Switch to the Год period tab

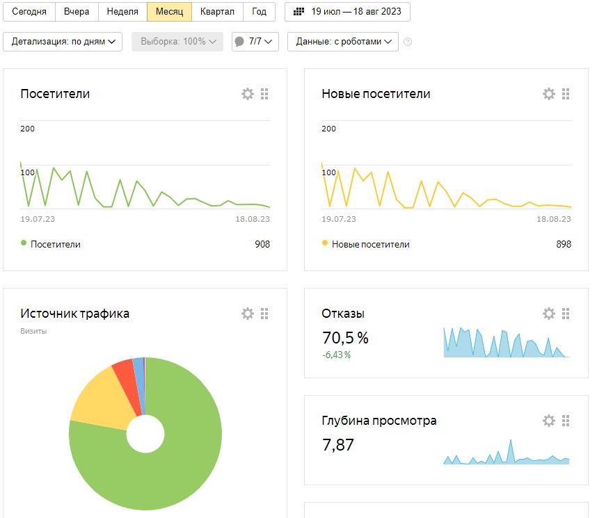click(260, 12)
